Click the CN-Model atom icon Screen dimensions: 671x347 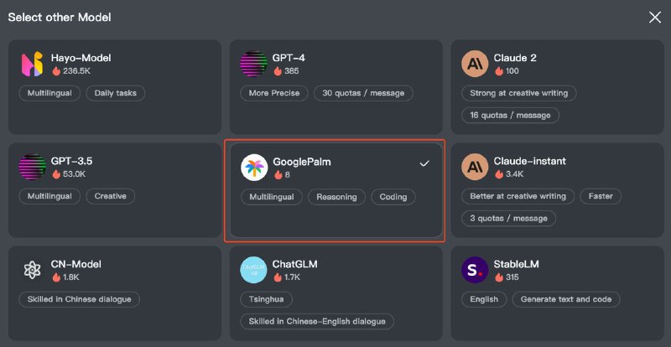pyautogui.click(x=33, y=270)
